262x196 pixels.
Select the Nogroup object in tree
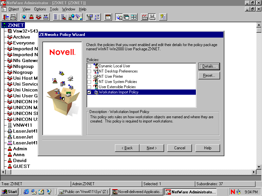coord(23,72)
